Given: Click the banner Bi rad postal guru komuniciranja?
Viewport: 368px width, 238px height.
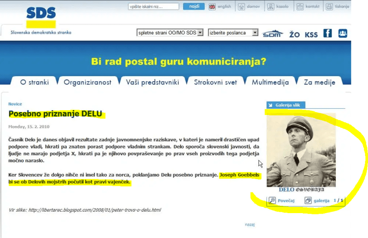Looking at the screenshot, I should (179, 62).
